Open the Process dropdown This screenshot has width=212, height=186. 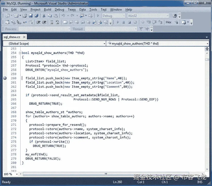pyautogui.click(x=69, y=29)
